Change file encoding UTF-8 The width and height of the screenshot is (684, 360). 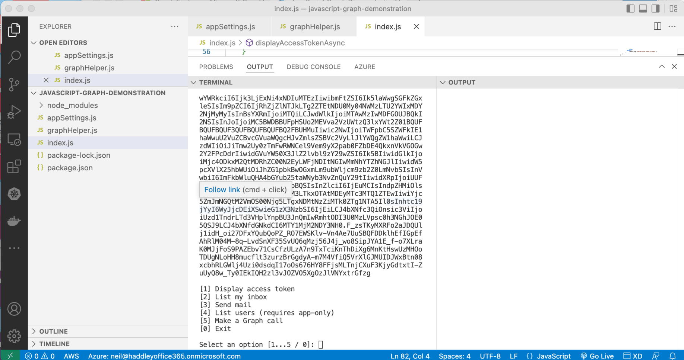[x=490, y=356]
